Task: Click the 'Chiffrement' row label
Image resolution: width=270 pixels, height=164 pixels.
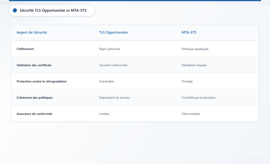Action: (x=25, y=49)
